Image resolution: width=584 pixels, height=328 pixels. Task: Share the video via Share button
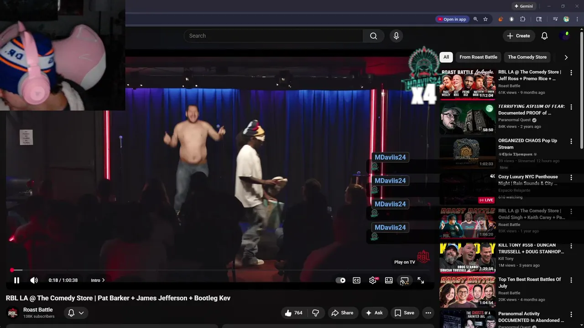[x=342, y=313]
